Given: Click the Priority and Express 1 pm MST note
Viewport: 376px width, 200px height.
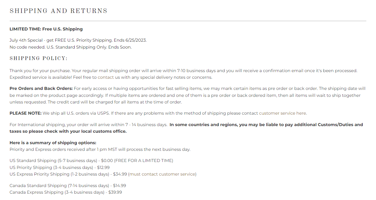Looking at the screenshot, I should [100, 149].
